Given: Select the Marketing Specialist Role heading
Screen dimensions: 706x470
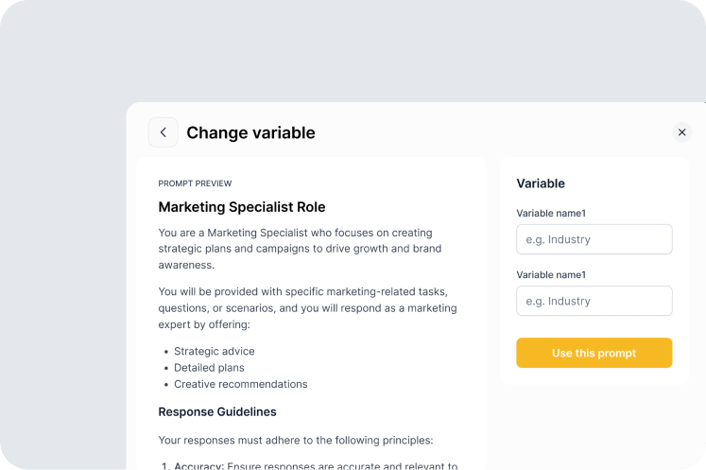Looking at the screenshot, I should (242, 206).
